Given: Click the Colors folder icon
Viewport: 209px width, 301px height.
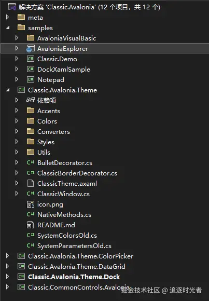Looking at the screenshot, I should 31,121.
